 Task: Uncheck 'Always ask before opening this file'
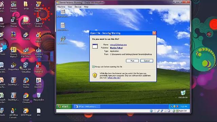point(94,67)
